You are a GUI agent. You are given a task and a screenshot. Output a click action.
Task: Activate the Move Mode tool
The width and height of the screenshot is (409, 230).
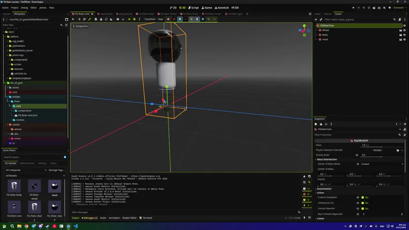pos(79,19)
